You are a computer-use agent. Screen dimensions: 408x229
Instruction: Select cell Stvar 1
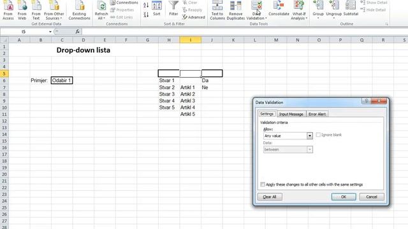pos(169,81)
